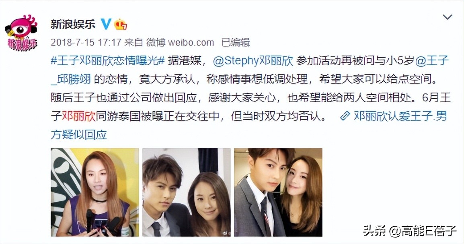The width and height of the screenshot is (464, 244).
Task: Click the red highlighted 邓丽欣 keyword
Action: click(79, 116)
